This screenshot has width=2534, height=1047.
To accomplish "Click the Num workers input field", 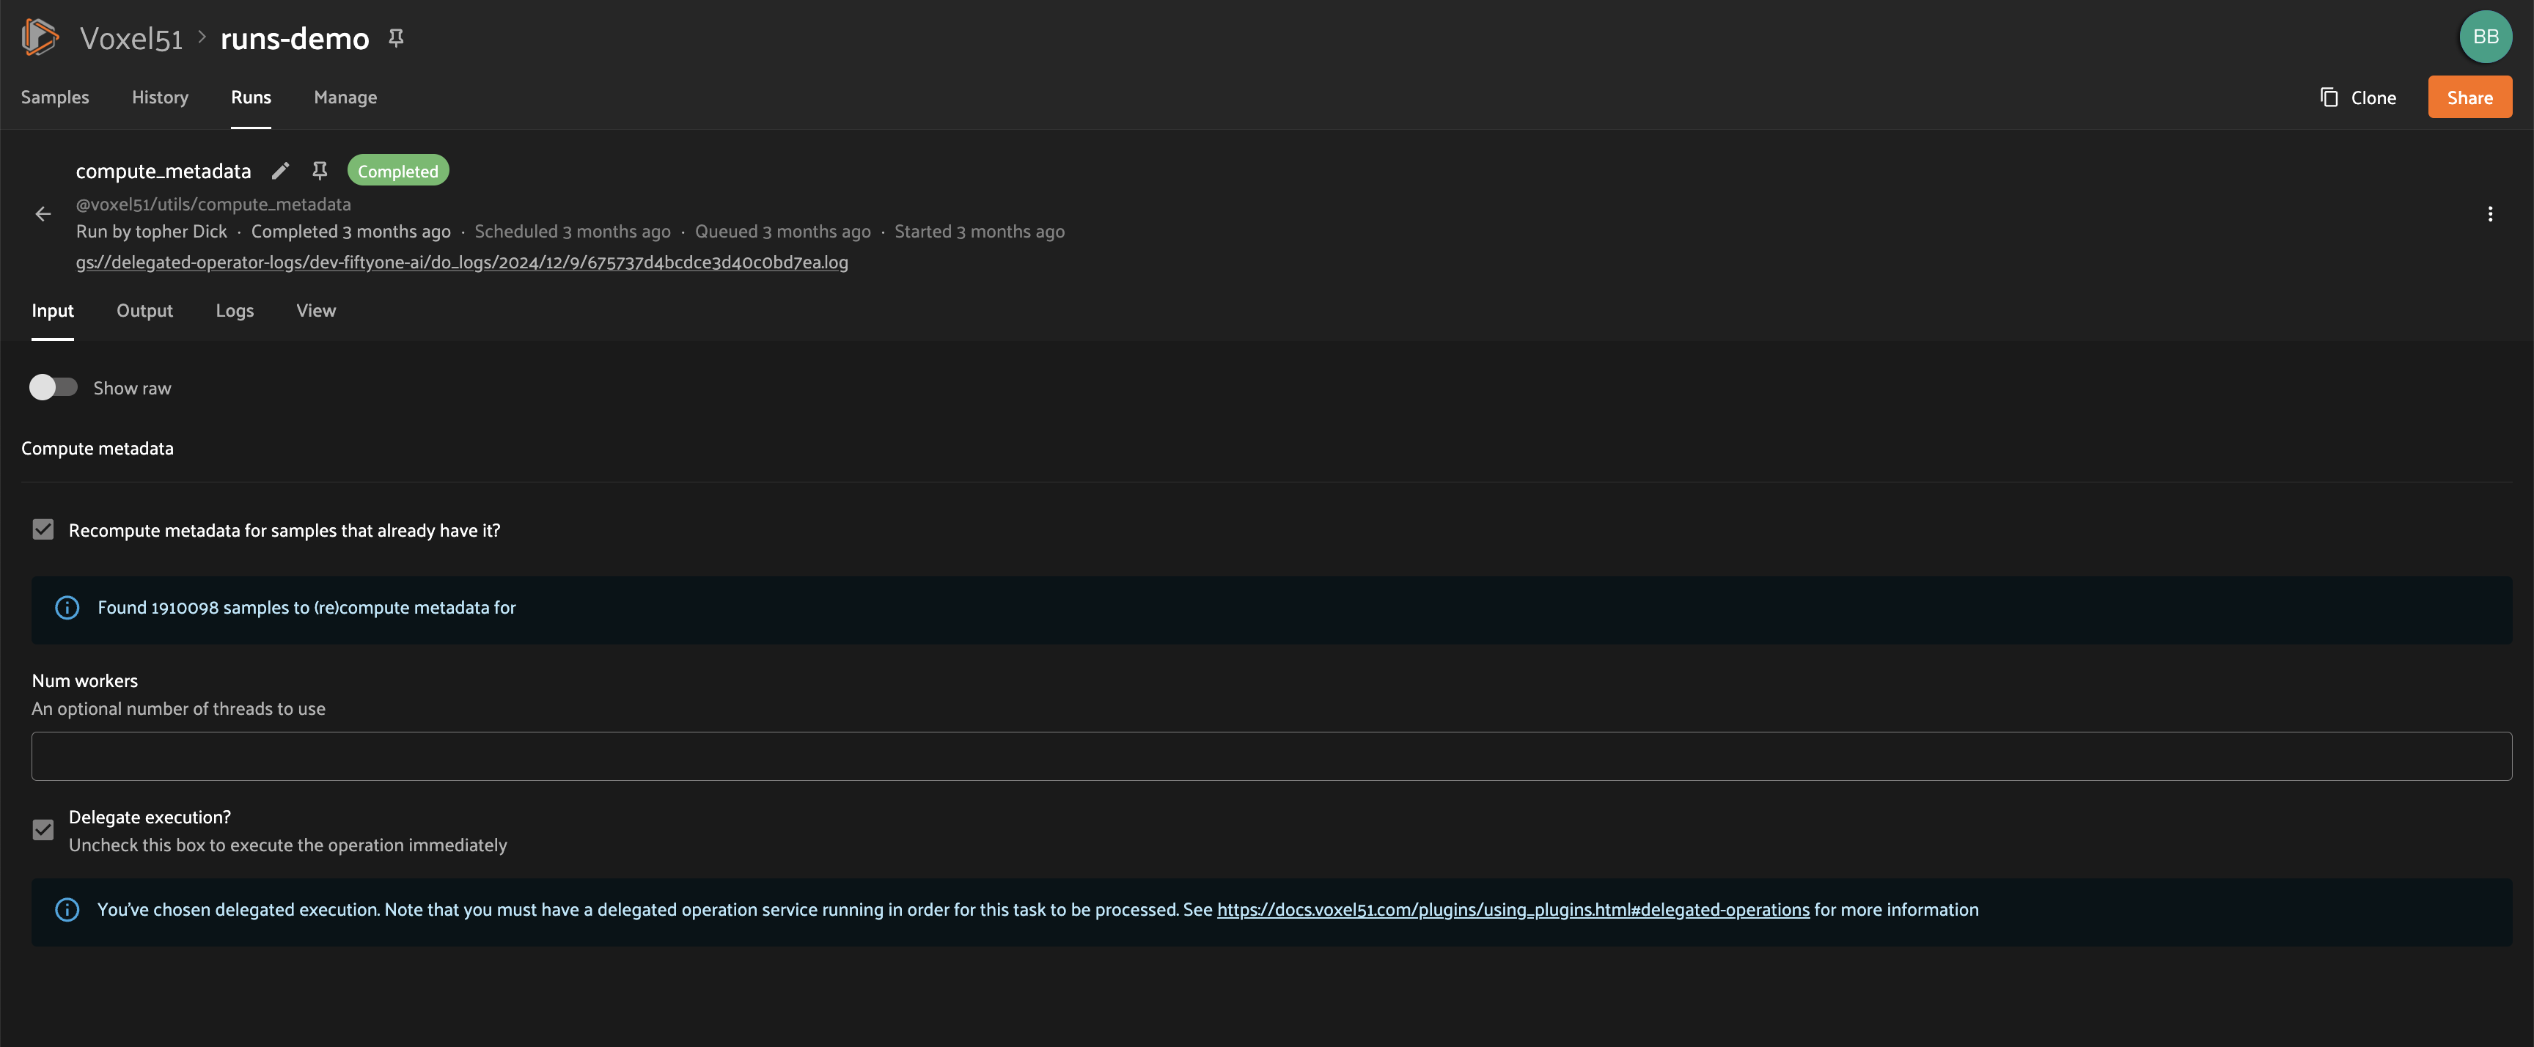I will (x=1271, y=756).
